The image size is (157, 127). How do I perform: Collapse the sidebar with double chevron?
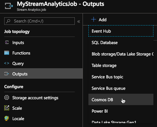(79, 22)
